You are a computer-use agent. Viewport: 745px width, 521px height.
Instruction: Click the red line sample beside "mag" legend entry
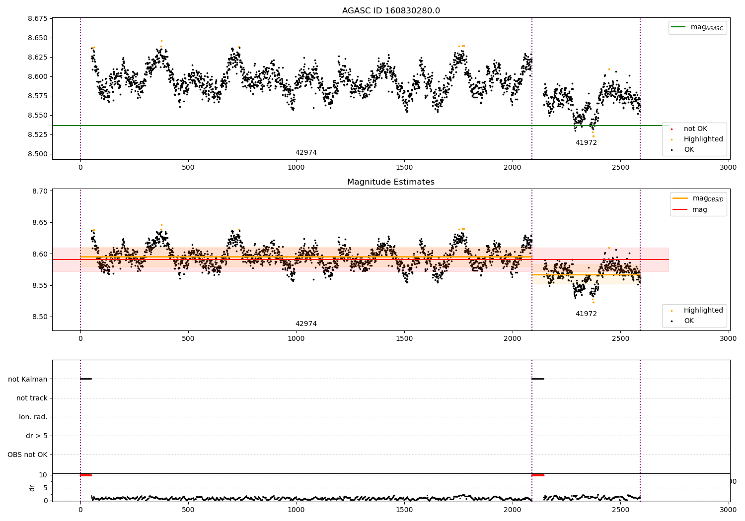click(x=680, y=210)
